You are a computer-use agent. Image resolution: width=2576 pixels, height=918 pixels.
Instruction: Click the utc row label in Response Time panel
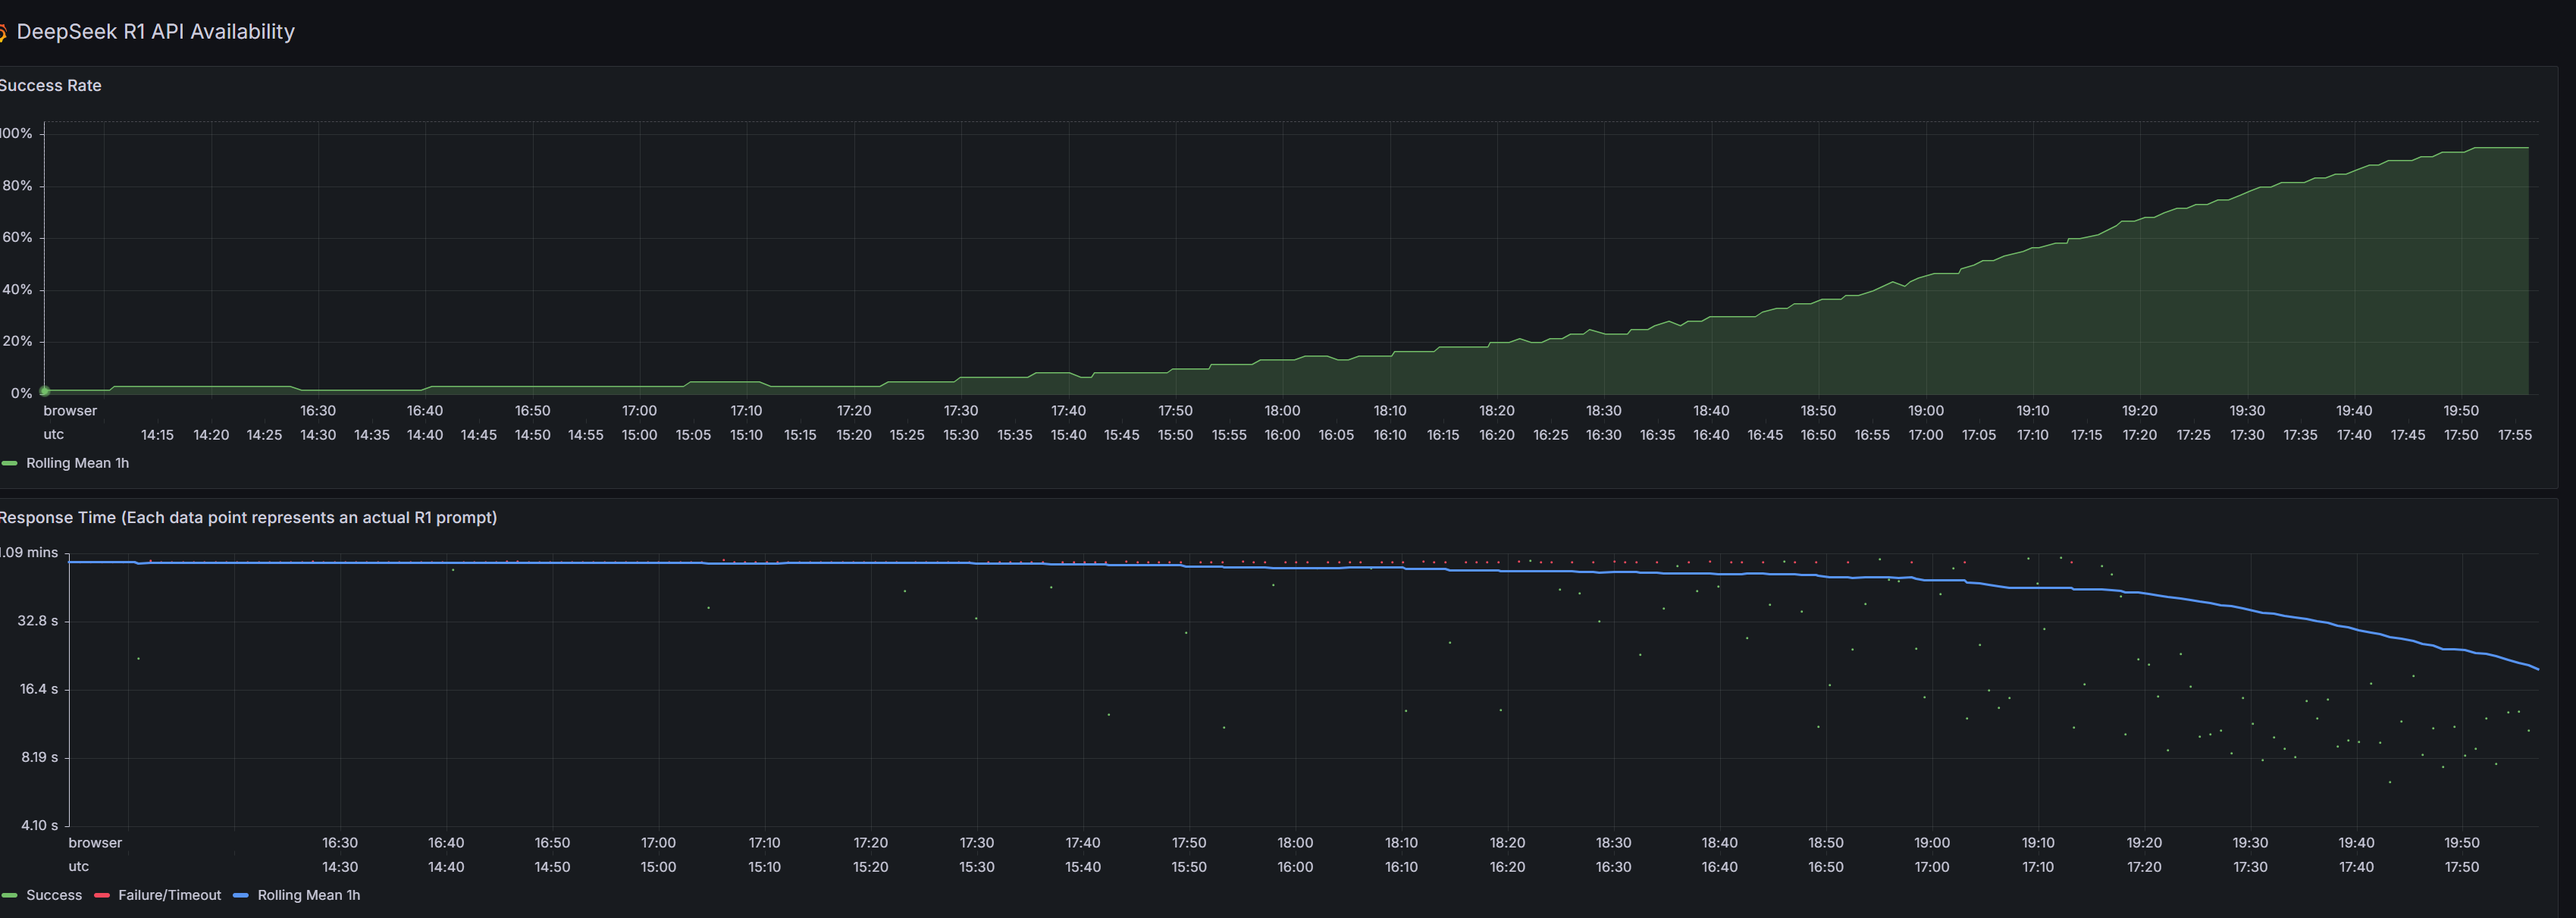point(78,867)
